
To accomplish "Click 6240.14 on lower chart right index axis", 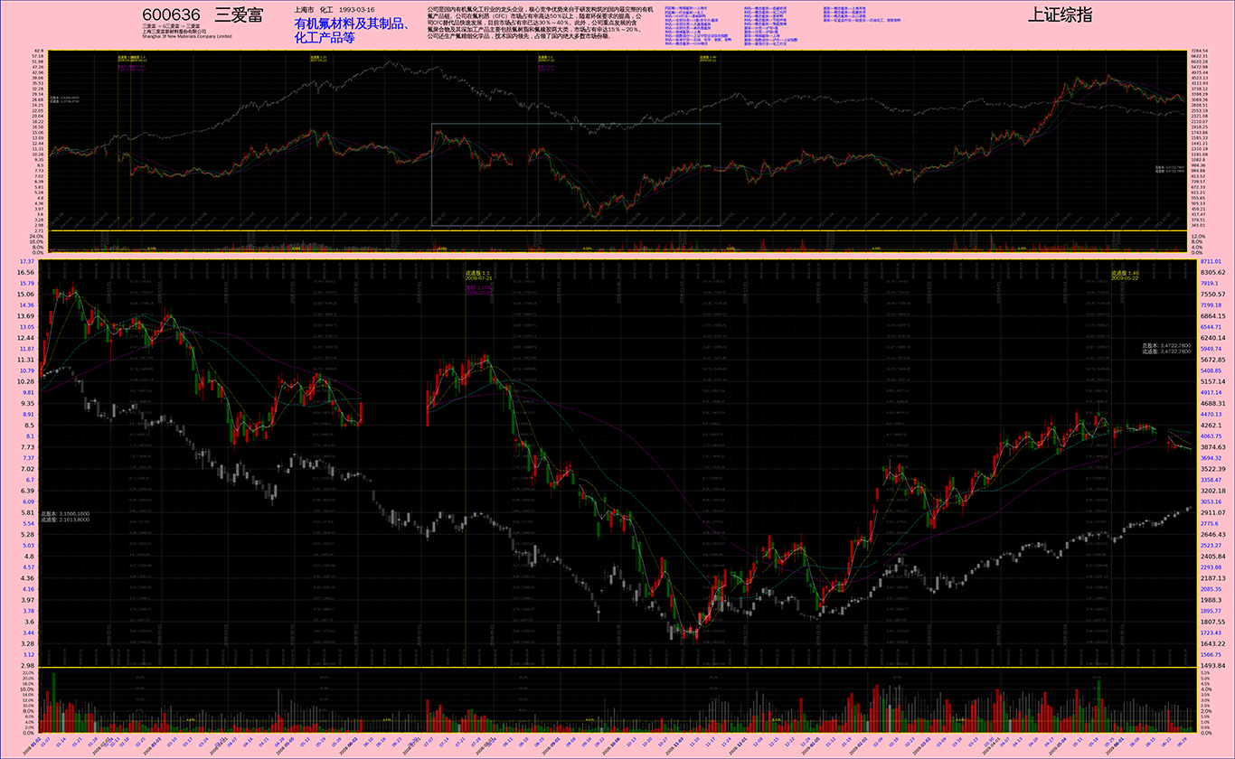I will click(1213, 337).
